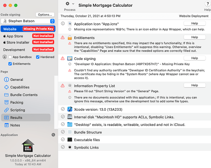The image size is (211, 168).
Task: Expand the chevron next to Process gear
Action: [x=73, y=4]
